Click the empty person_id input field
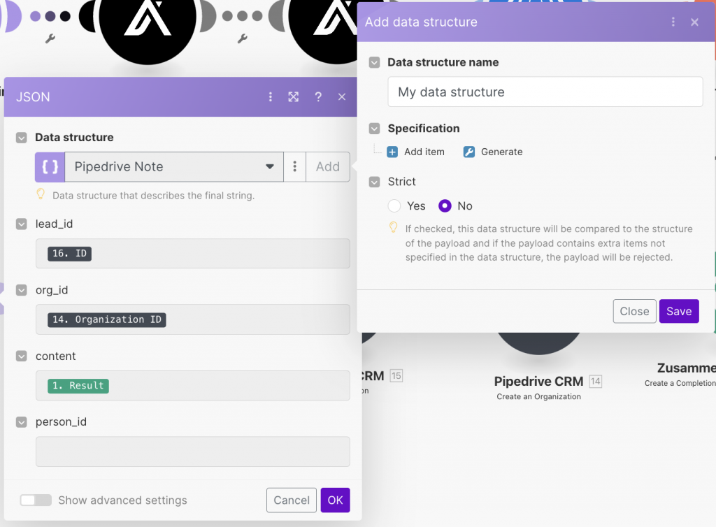Viewport: 716px width, 527px height. [x=192, y=452]
